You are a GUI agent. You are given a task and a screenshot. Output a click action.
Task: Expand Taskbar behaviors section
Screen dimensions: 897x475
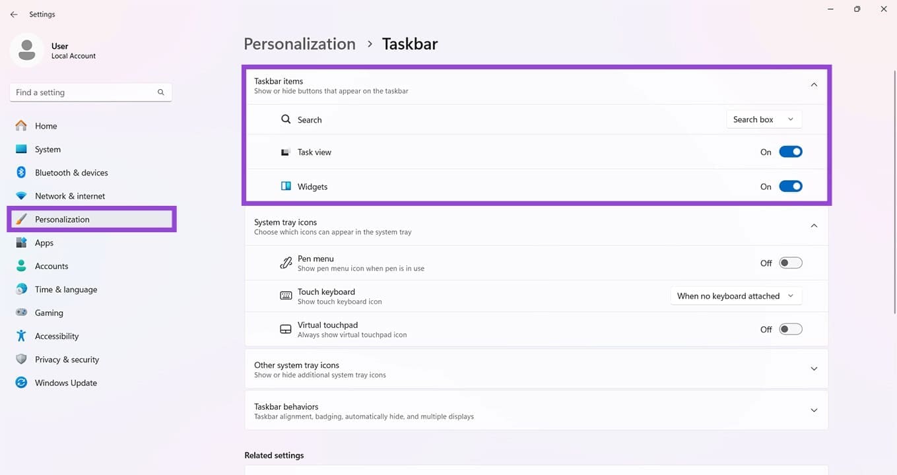[814, 410]
